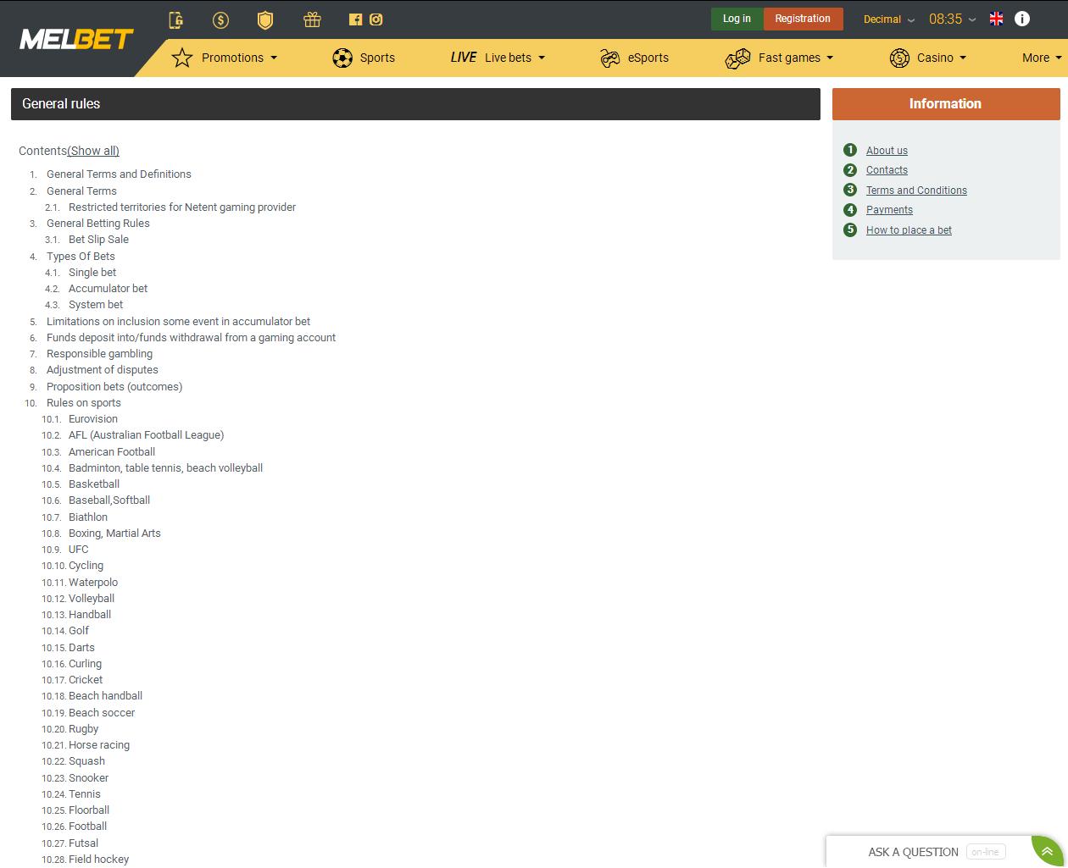
Task: Open the 08:35 time zone dropdown
Action: click(952, 19)
